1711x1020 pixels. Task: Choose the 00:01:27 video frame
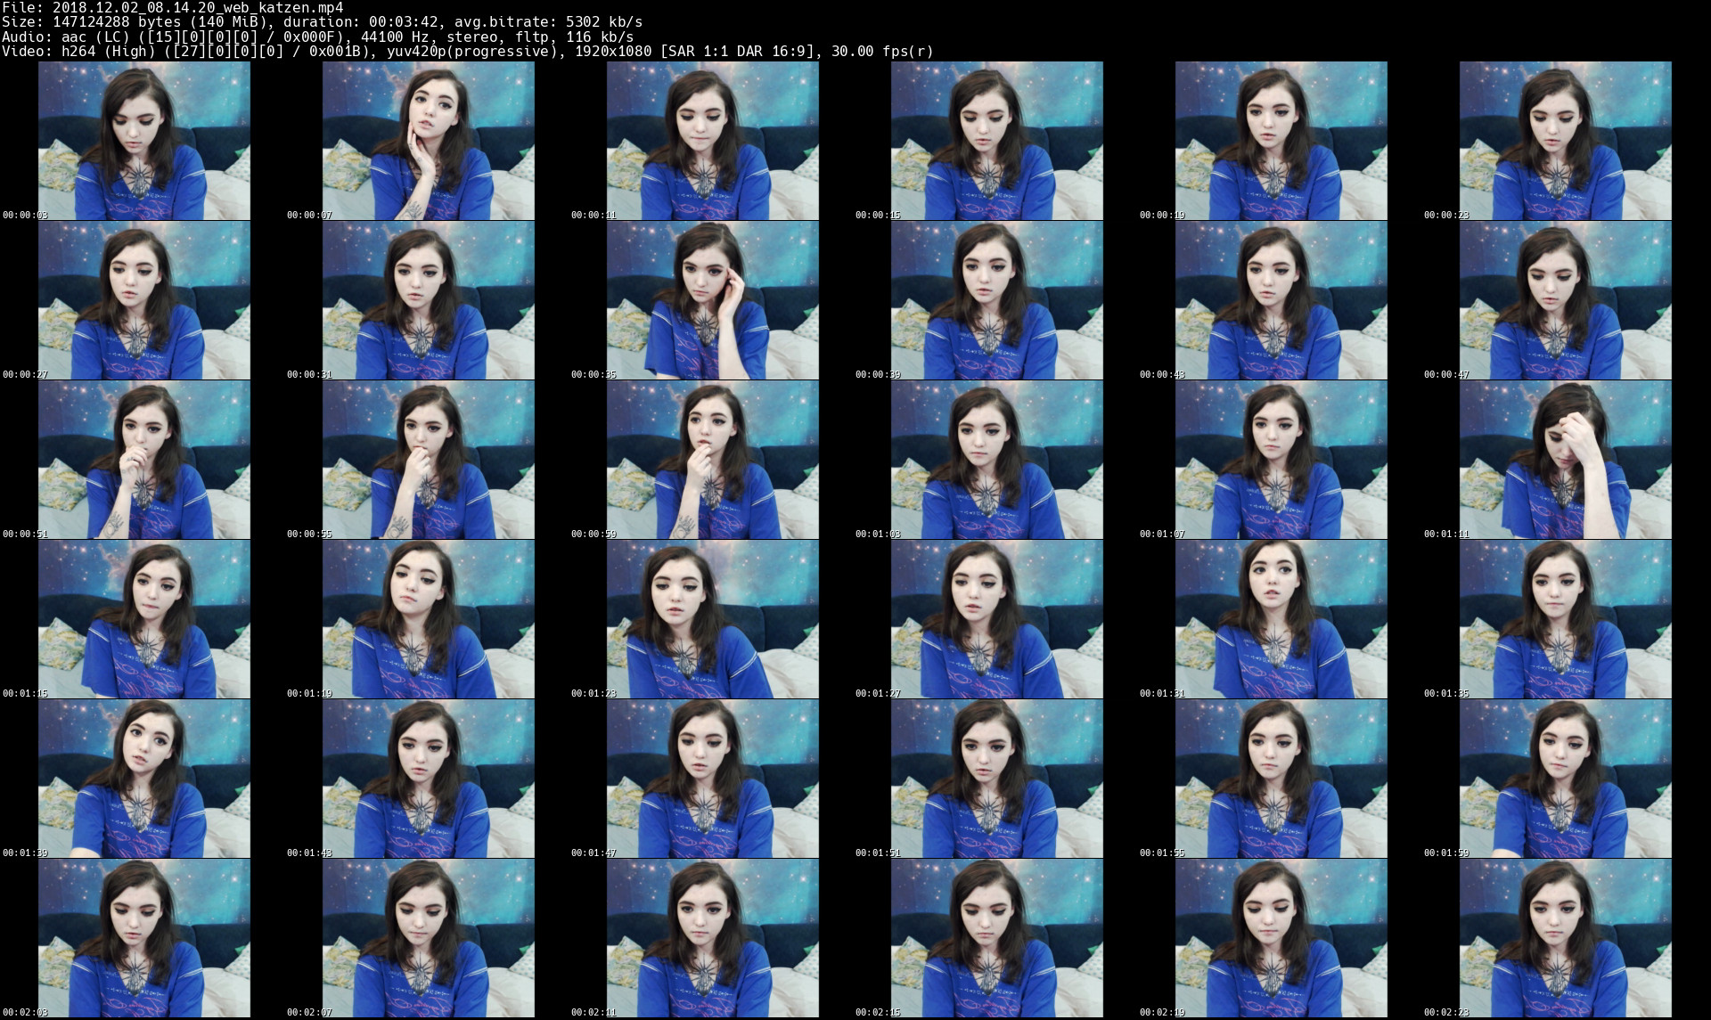(x=997, y=619)
